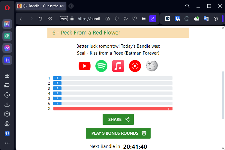Viewport: 225px width, 150px height.
Task: Go back to the previous page
Action: tap(21, 19)
